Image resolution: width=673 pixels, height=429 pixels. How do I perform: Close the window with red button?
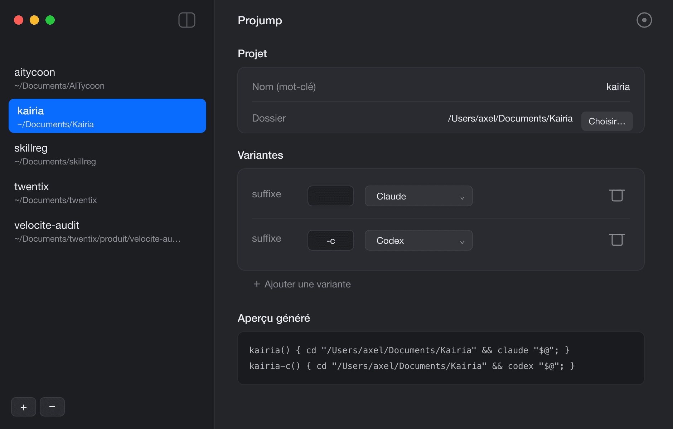click(x=19, y=20)
